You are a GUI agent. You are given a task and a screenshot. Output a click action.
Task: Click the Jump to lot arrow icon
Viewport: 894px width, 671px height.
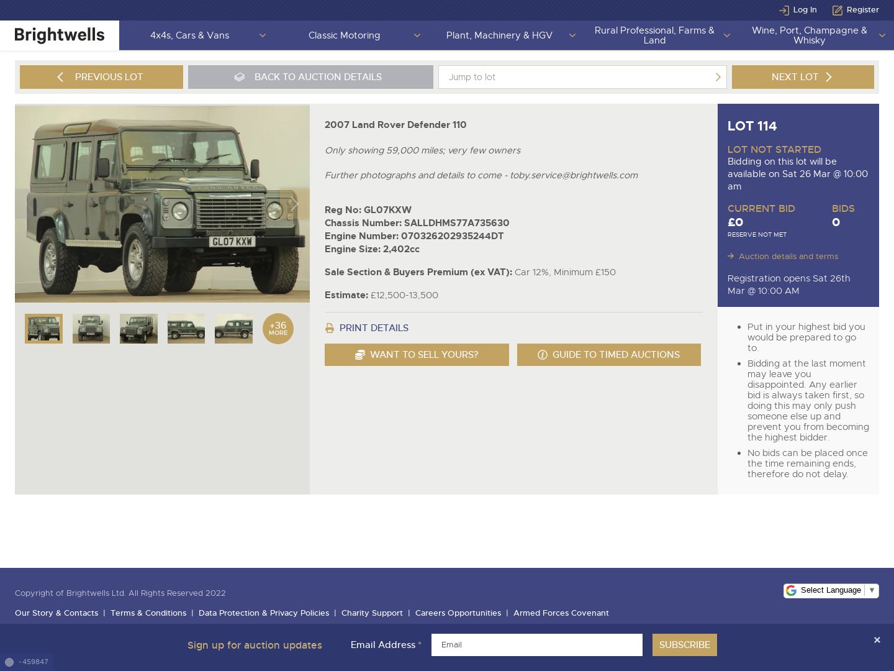(x=718, y=77)
